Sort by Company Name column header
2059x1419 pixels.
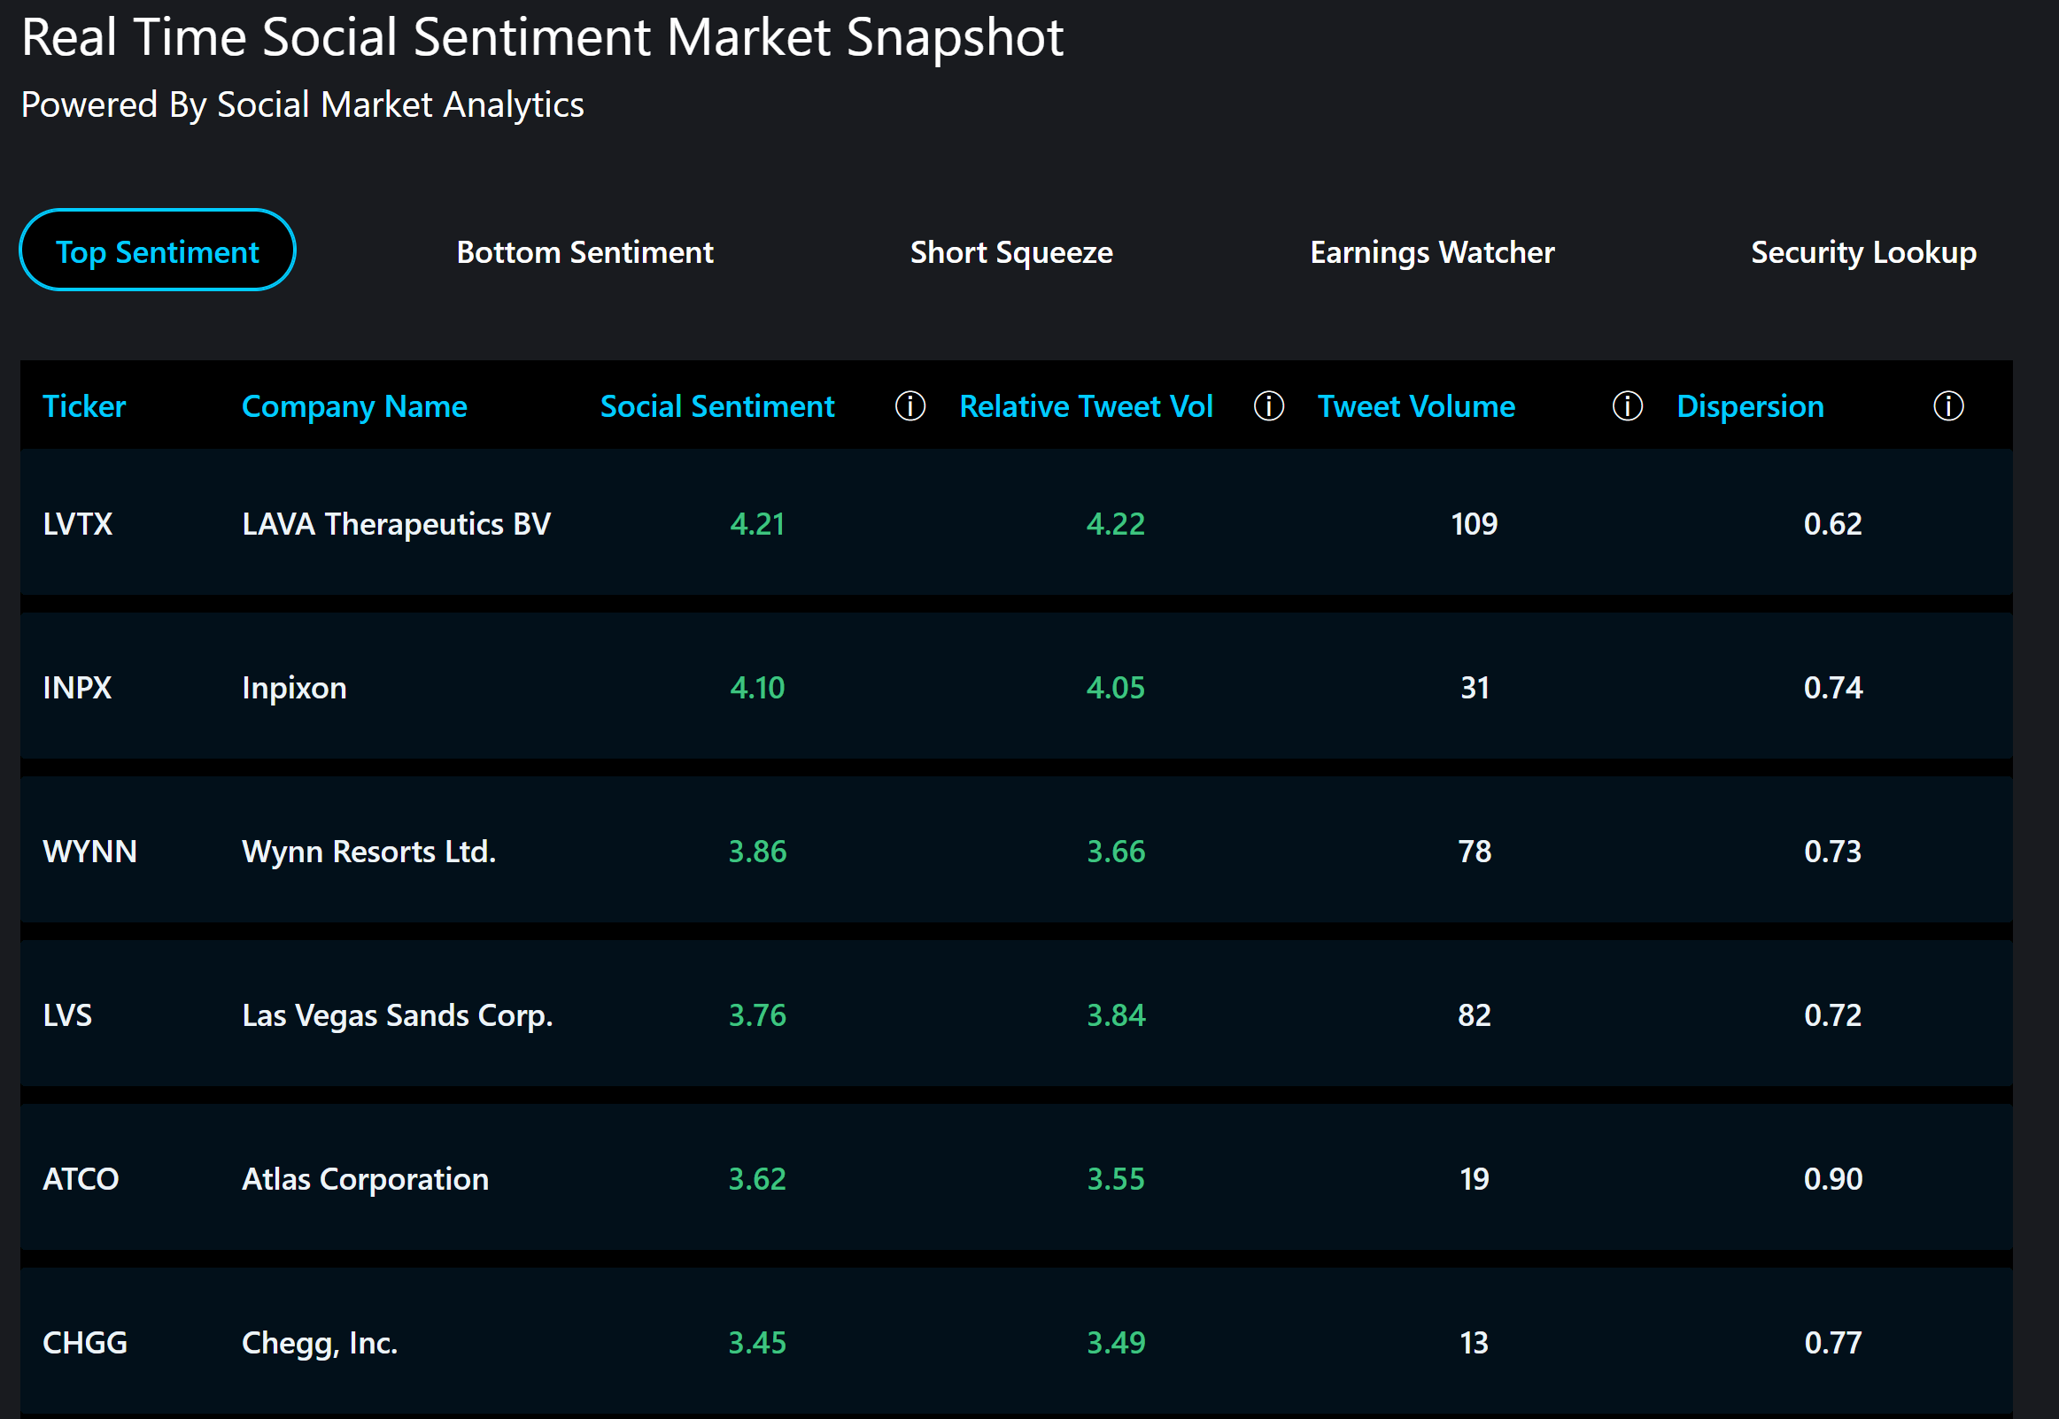354,406
